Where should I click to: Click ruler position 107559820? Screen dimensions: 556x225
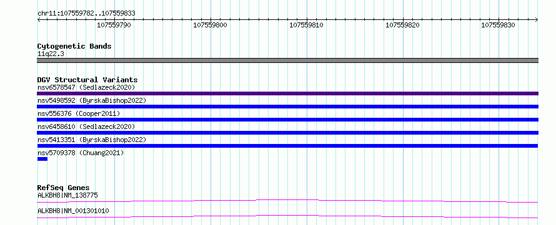[x=402, y=25]
